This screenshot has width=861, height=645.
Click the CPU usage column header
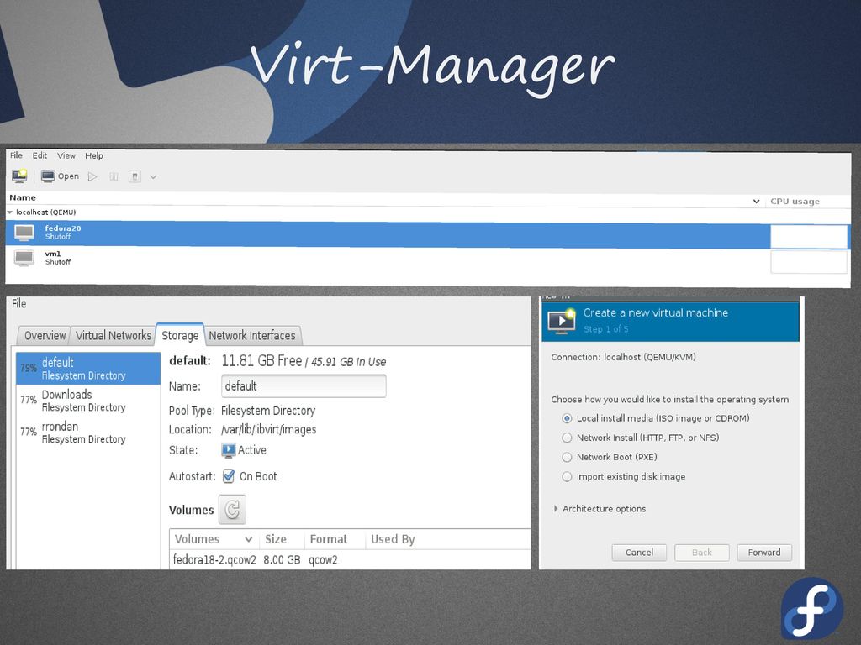[795, 202]
